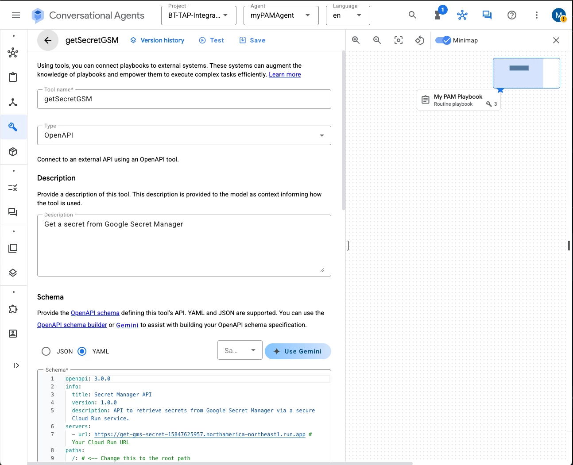
Task: Open the search icon in header
Action: [412, 15]
